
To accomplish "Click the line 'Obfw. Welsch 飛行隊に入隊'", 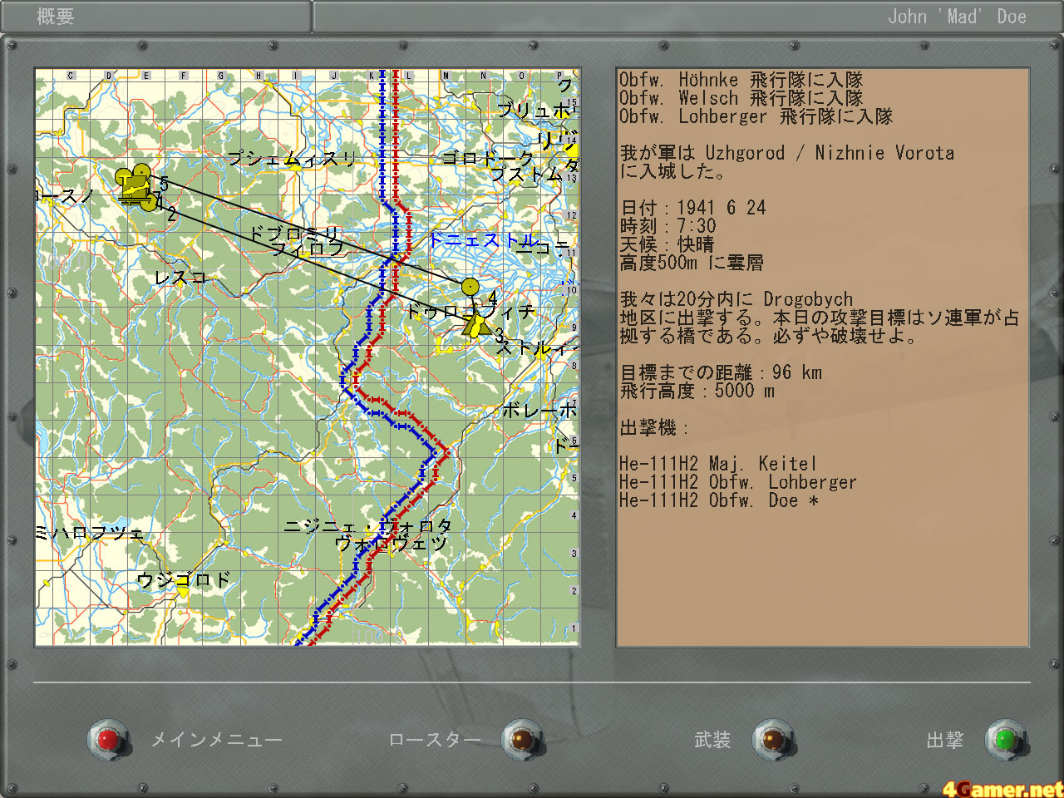I will click(x=741, y=98).
